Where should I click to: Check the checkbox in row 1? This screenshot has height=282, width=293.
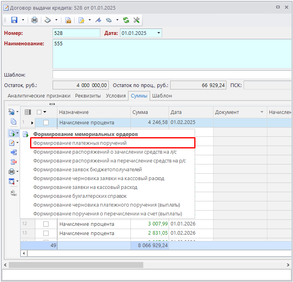[46, 123]
